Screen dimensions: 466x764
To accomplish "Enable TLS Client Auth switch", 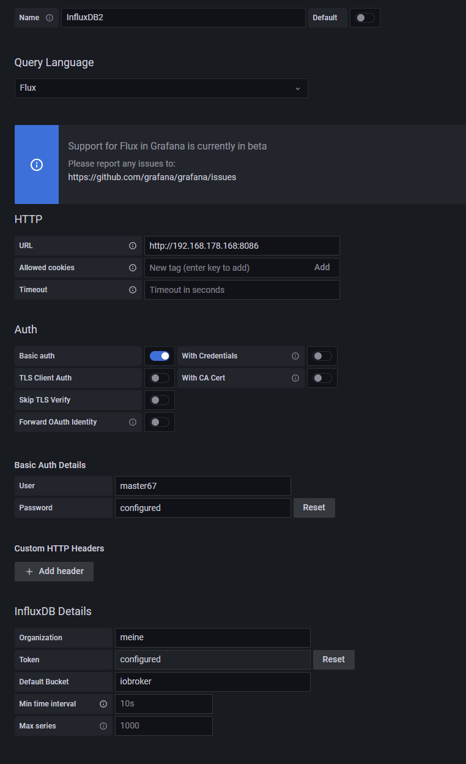I will [160, 378].
